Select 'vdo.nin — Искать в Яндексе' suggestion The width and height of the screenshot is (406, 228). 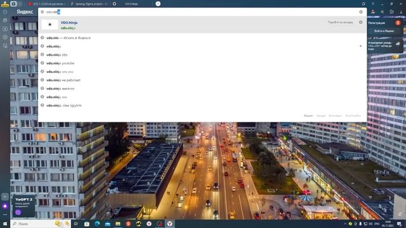click(x=202, y=38)
